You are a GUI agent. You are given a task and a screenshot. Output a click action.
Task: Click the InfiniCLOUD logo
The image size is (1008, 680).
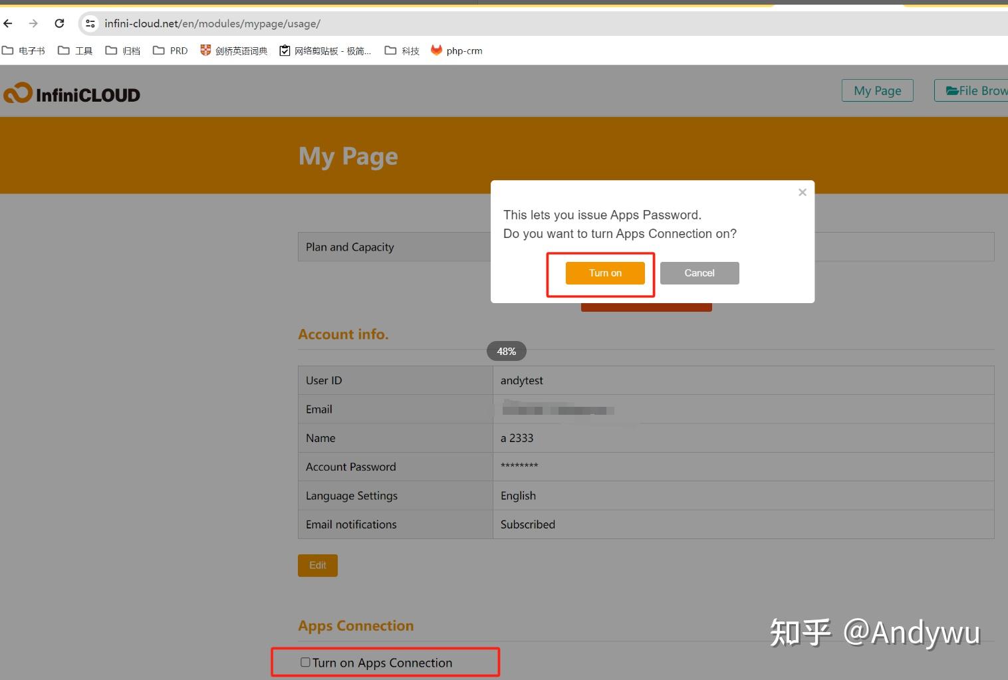pyautogui.click(x=71, y=93)
